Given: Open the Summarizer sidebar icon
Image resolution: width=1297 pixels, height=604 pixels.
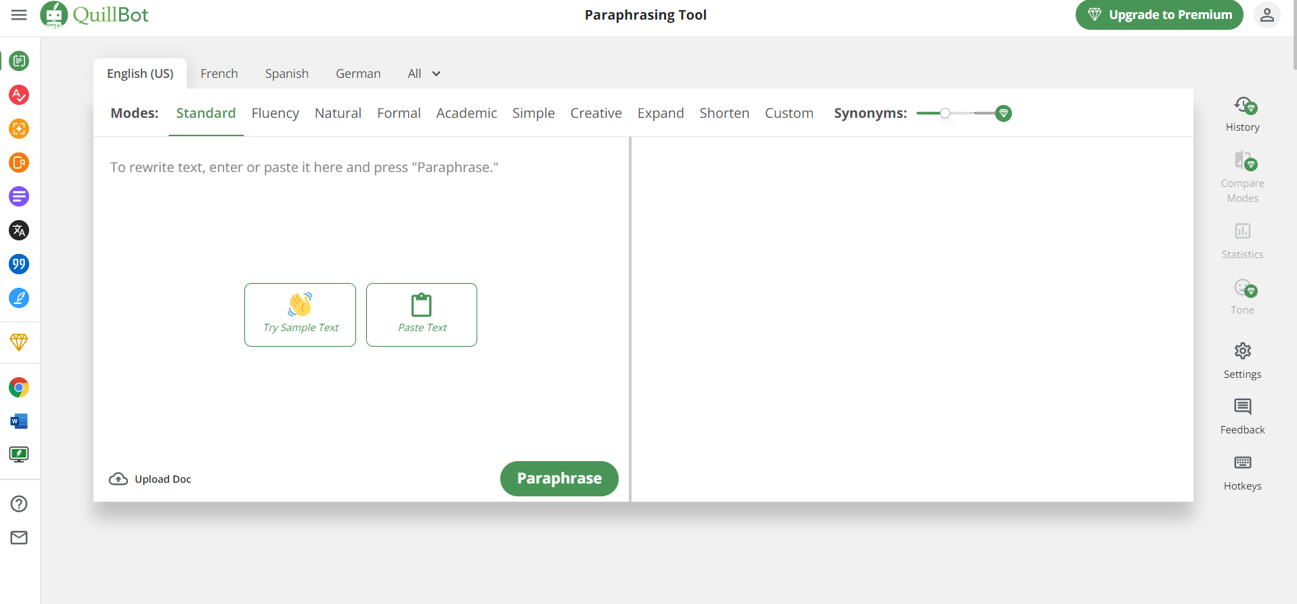Looking at the screenshot, I should coord(19,196).
